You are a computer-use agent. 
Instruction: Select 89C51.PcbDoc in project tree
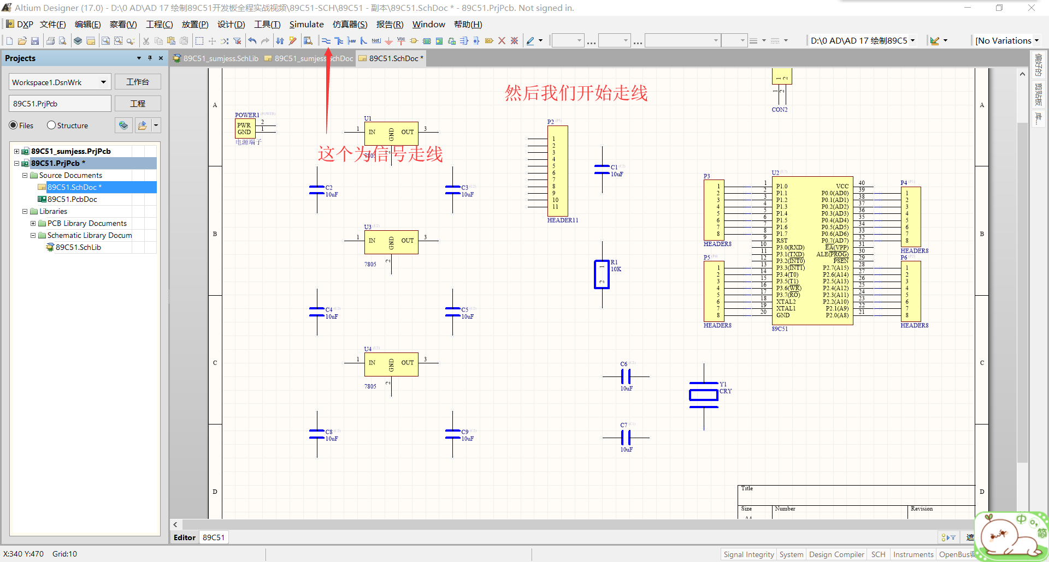(72, 199)
